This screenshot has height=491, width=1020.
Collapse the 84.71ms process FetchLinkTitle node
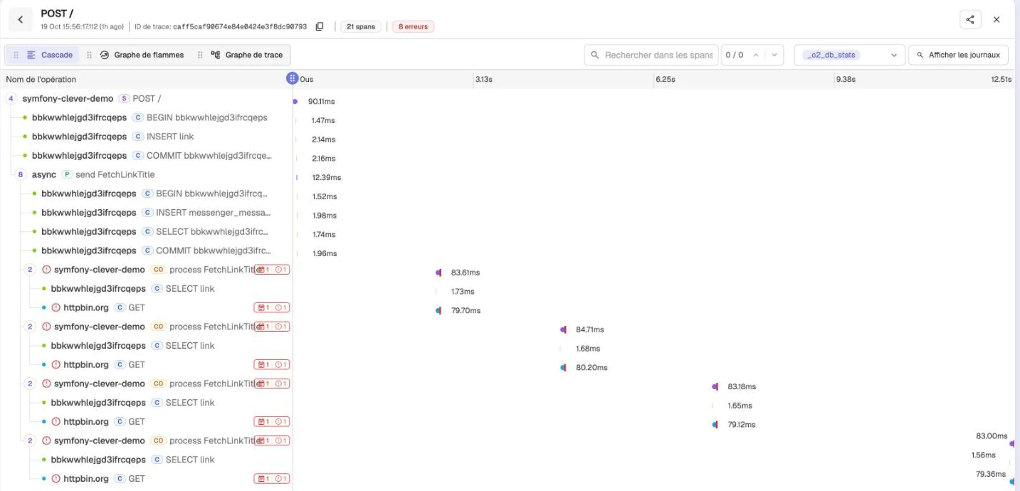point(30,327)
